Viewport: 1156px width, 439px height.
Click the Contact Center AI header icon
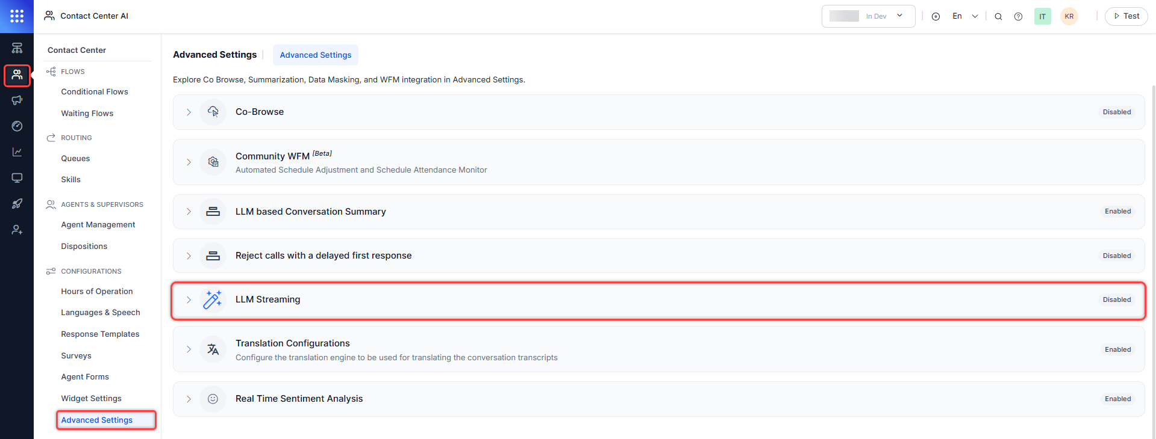49,16
